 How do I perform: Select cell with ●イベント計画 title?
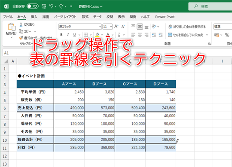tap(35, 76)
